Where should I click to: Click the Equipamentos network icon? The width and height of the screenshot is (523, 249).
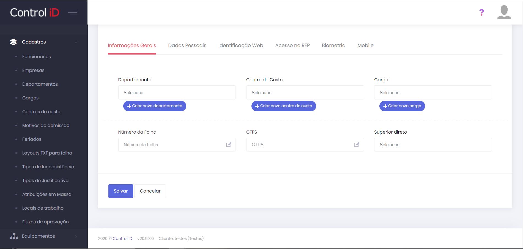coord(14,236)
